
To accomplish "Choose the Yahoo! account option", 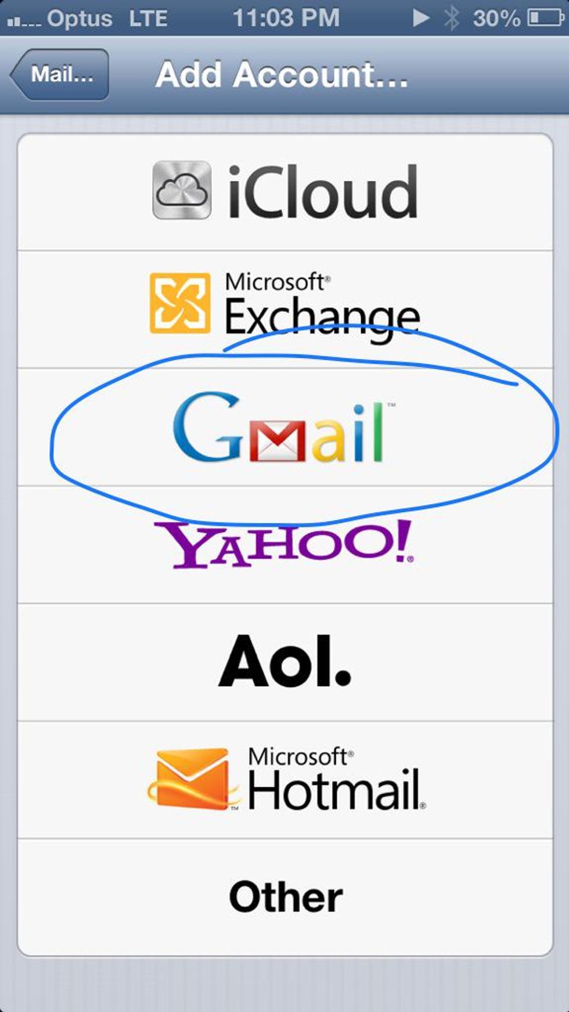I will [x=285, y=544].
